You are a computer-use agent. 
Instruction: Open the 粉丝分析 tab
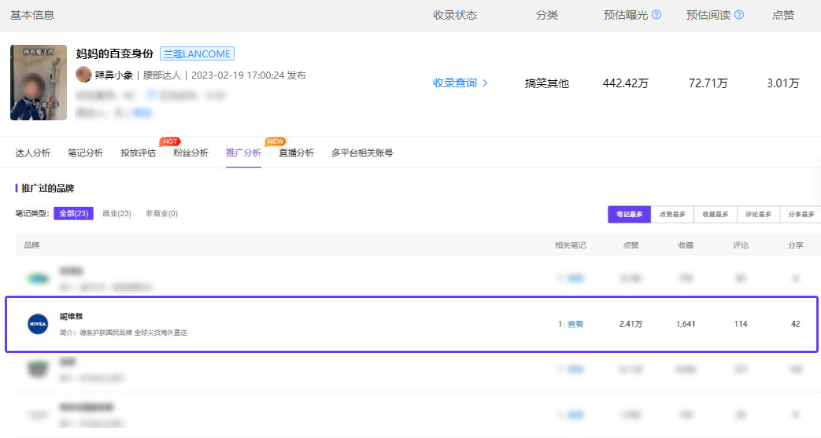click(x=191, y=153)
